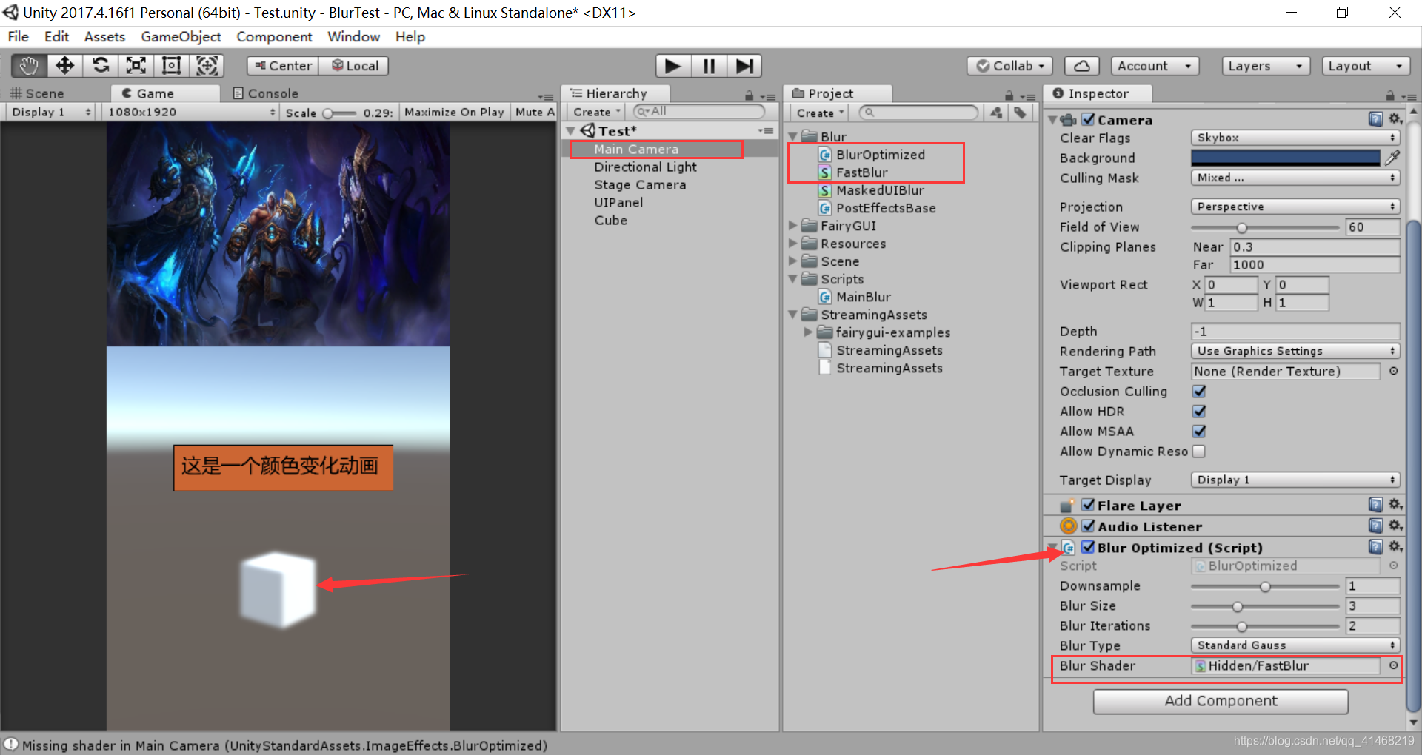1422x755 pixels.
Task: Toggle Local handle rotation button
Action: [354, 66]
